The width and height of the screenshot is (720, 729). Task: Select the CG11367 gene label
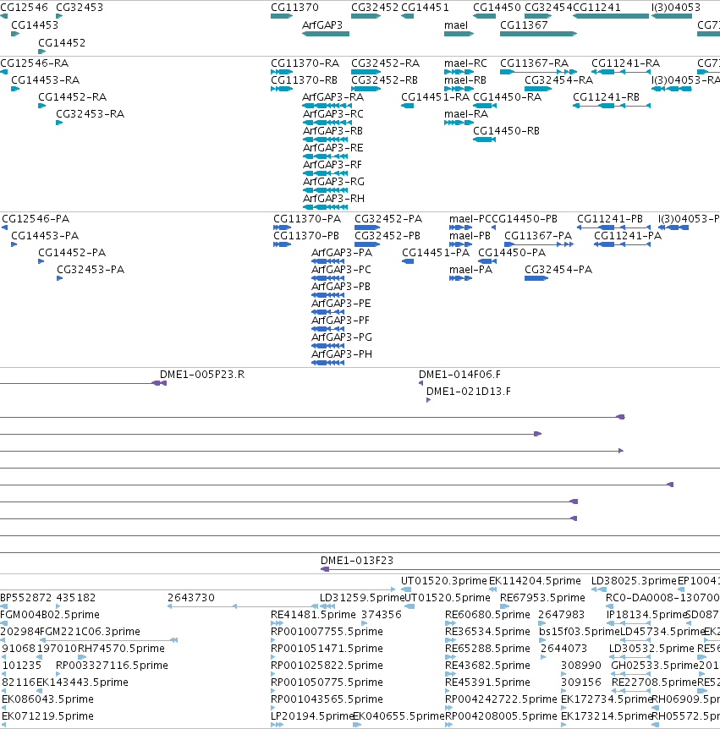point(524,25)
